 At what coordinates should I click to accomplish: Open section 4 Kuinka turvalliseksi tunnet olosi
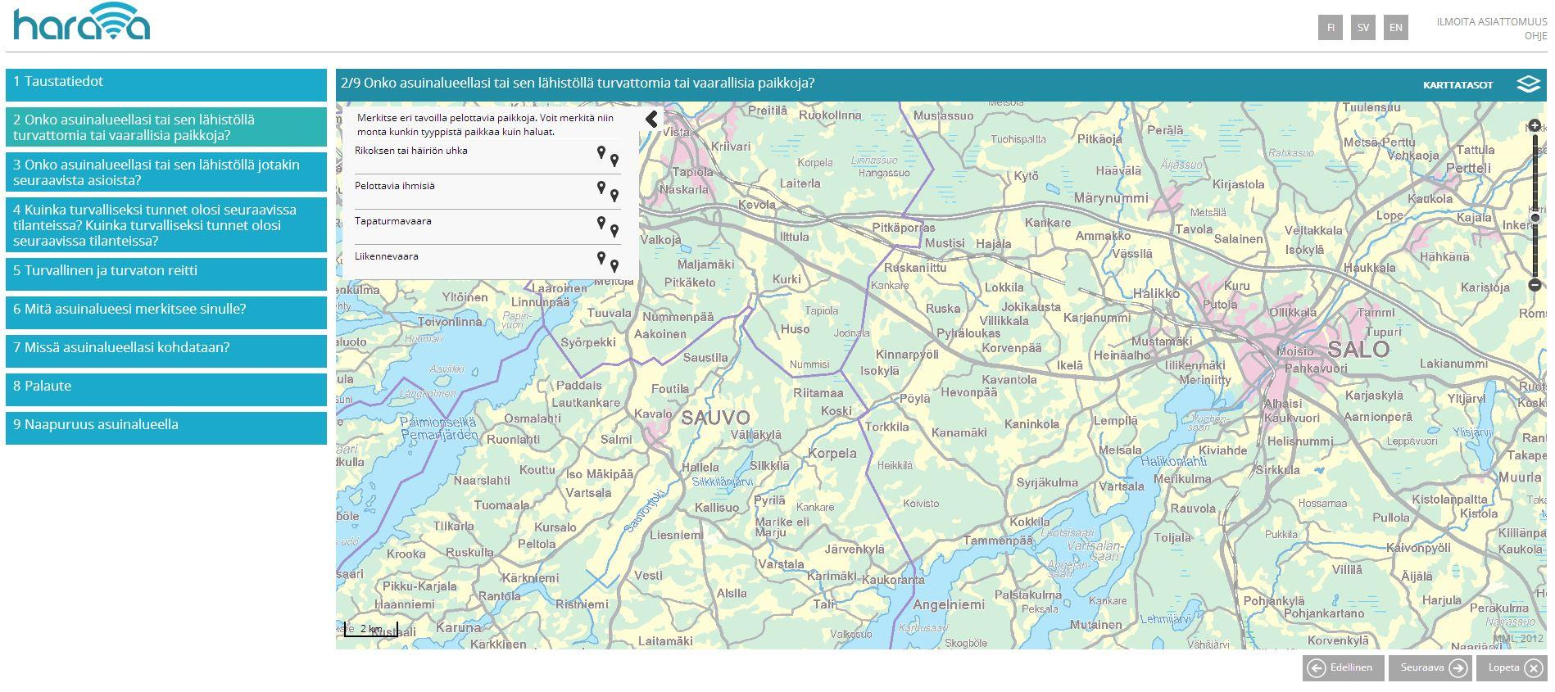166,224
